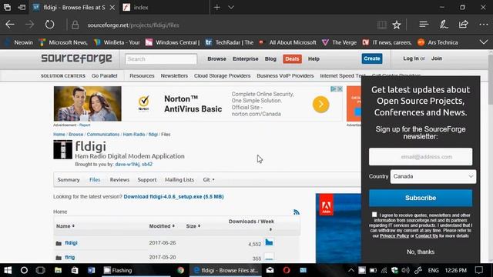
Task: Click the fldigi folder icon in file list
Action: [59, 243]
